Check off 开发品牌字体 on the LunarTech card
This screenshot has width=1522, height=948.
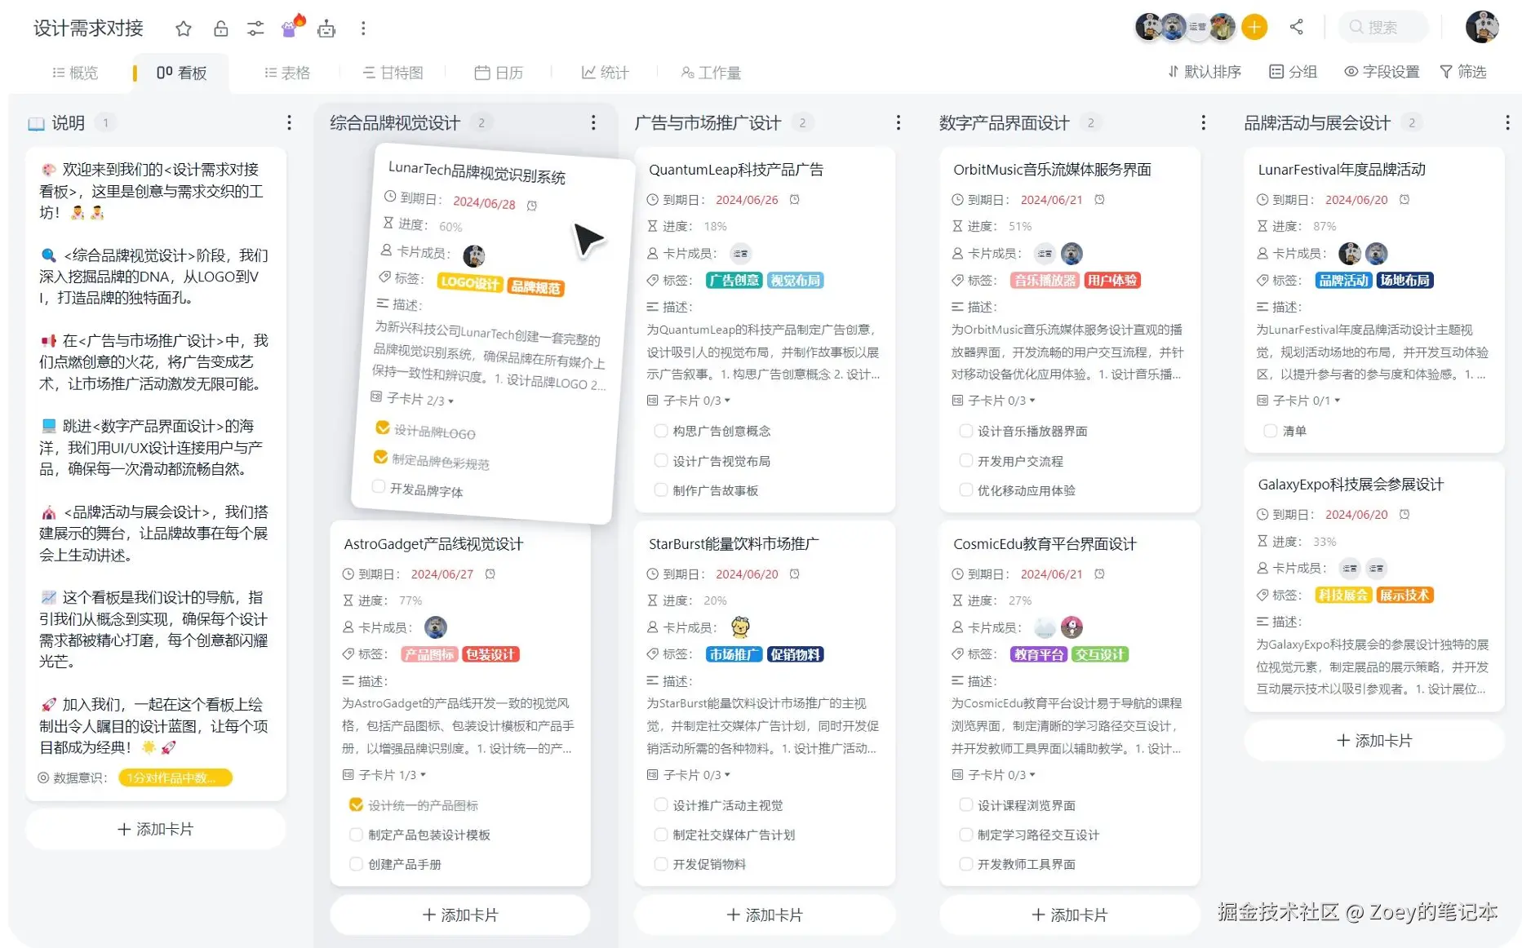coord(378,486)
